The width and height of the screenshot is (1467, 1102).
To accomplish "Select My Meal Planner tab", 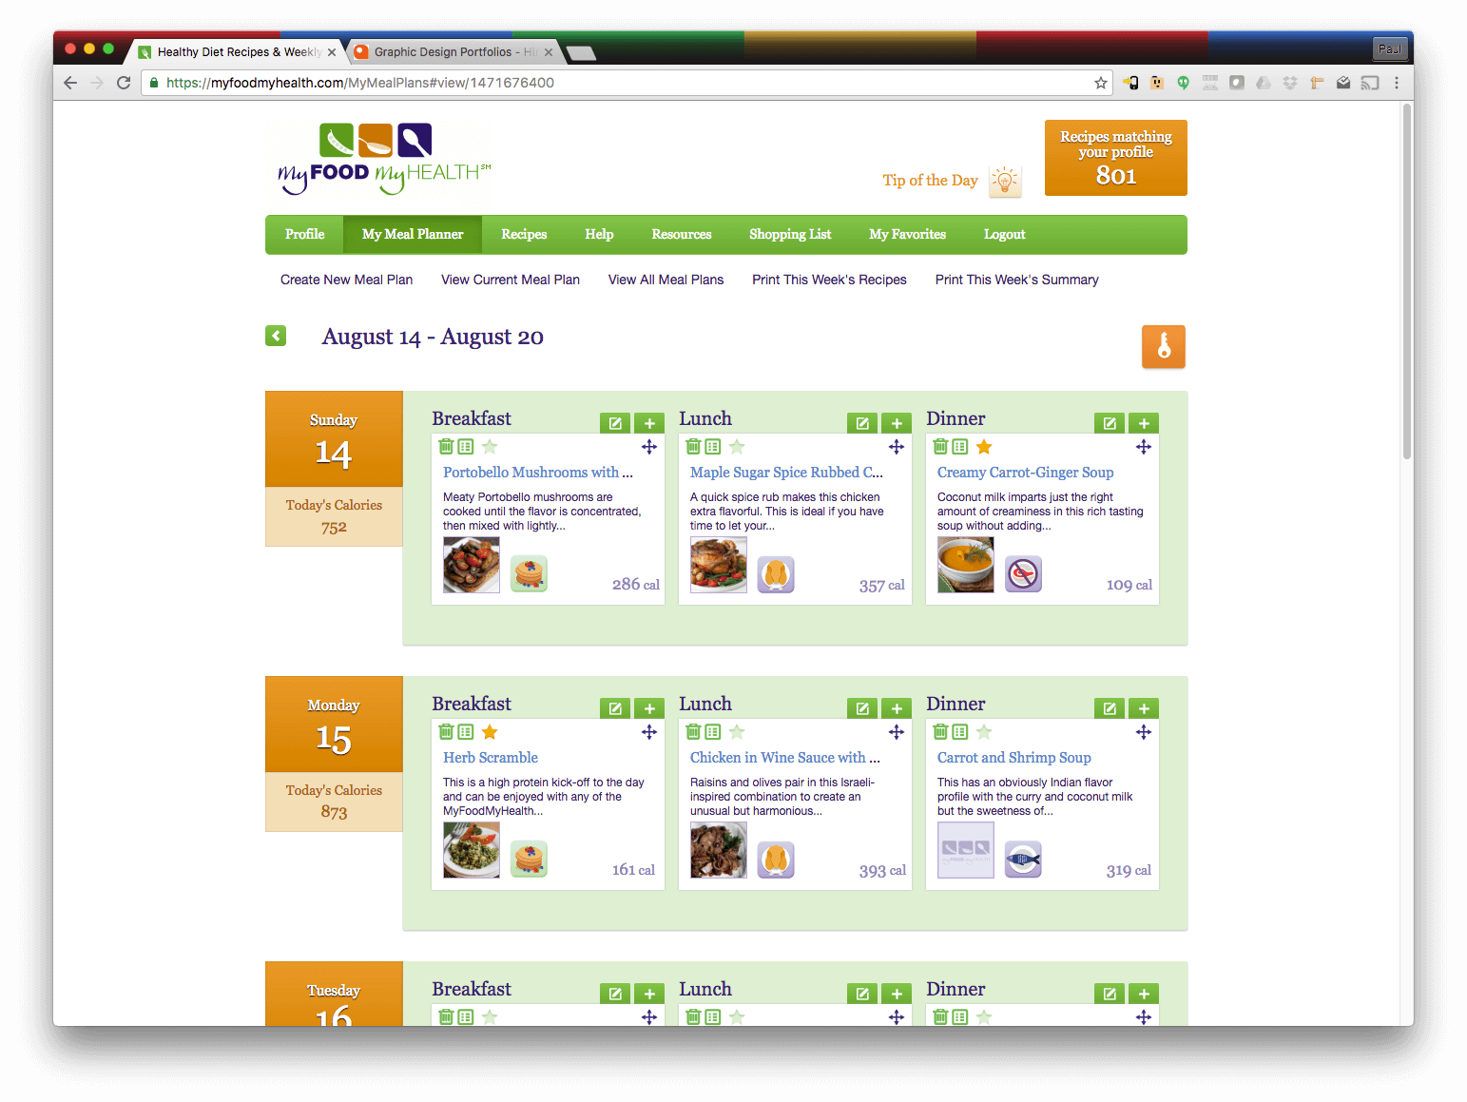I will (x=413, y=234).
